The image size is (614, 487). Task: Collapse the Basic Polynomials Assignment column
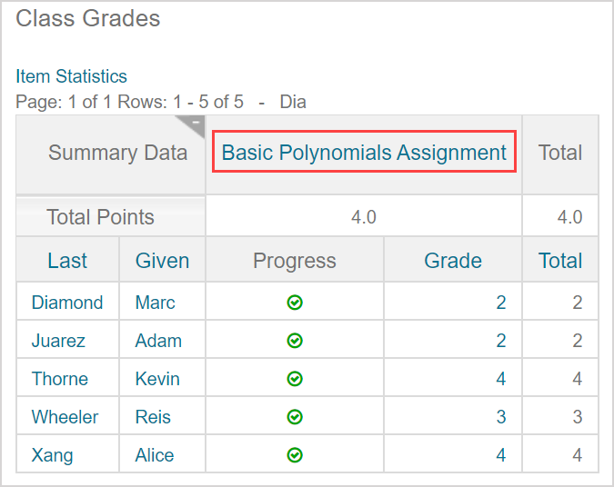coord(196,123)
